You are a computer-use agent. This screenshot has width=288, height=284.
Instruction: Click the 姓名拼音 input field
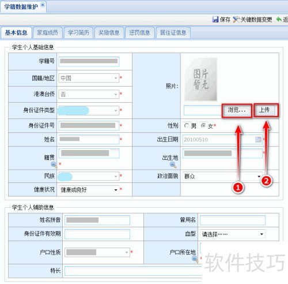pyautogui.click(x=97, y=220)
